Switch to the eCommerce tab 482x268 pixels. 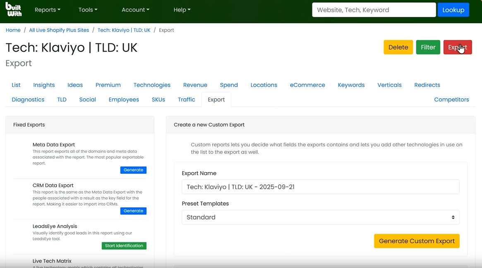tap(307, 85)
